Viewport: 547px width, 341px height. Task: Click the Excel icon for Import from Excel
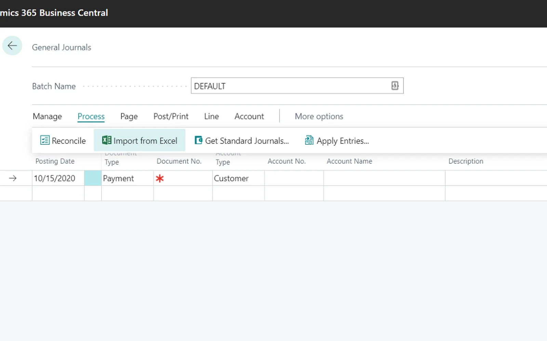107,140
